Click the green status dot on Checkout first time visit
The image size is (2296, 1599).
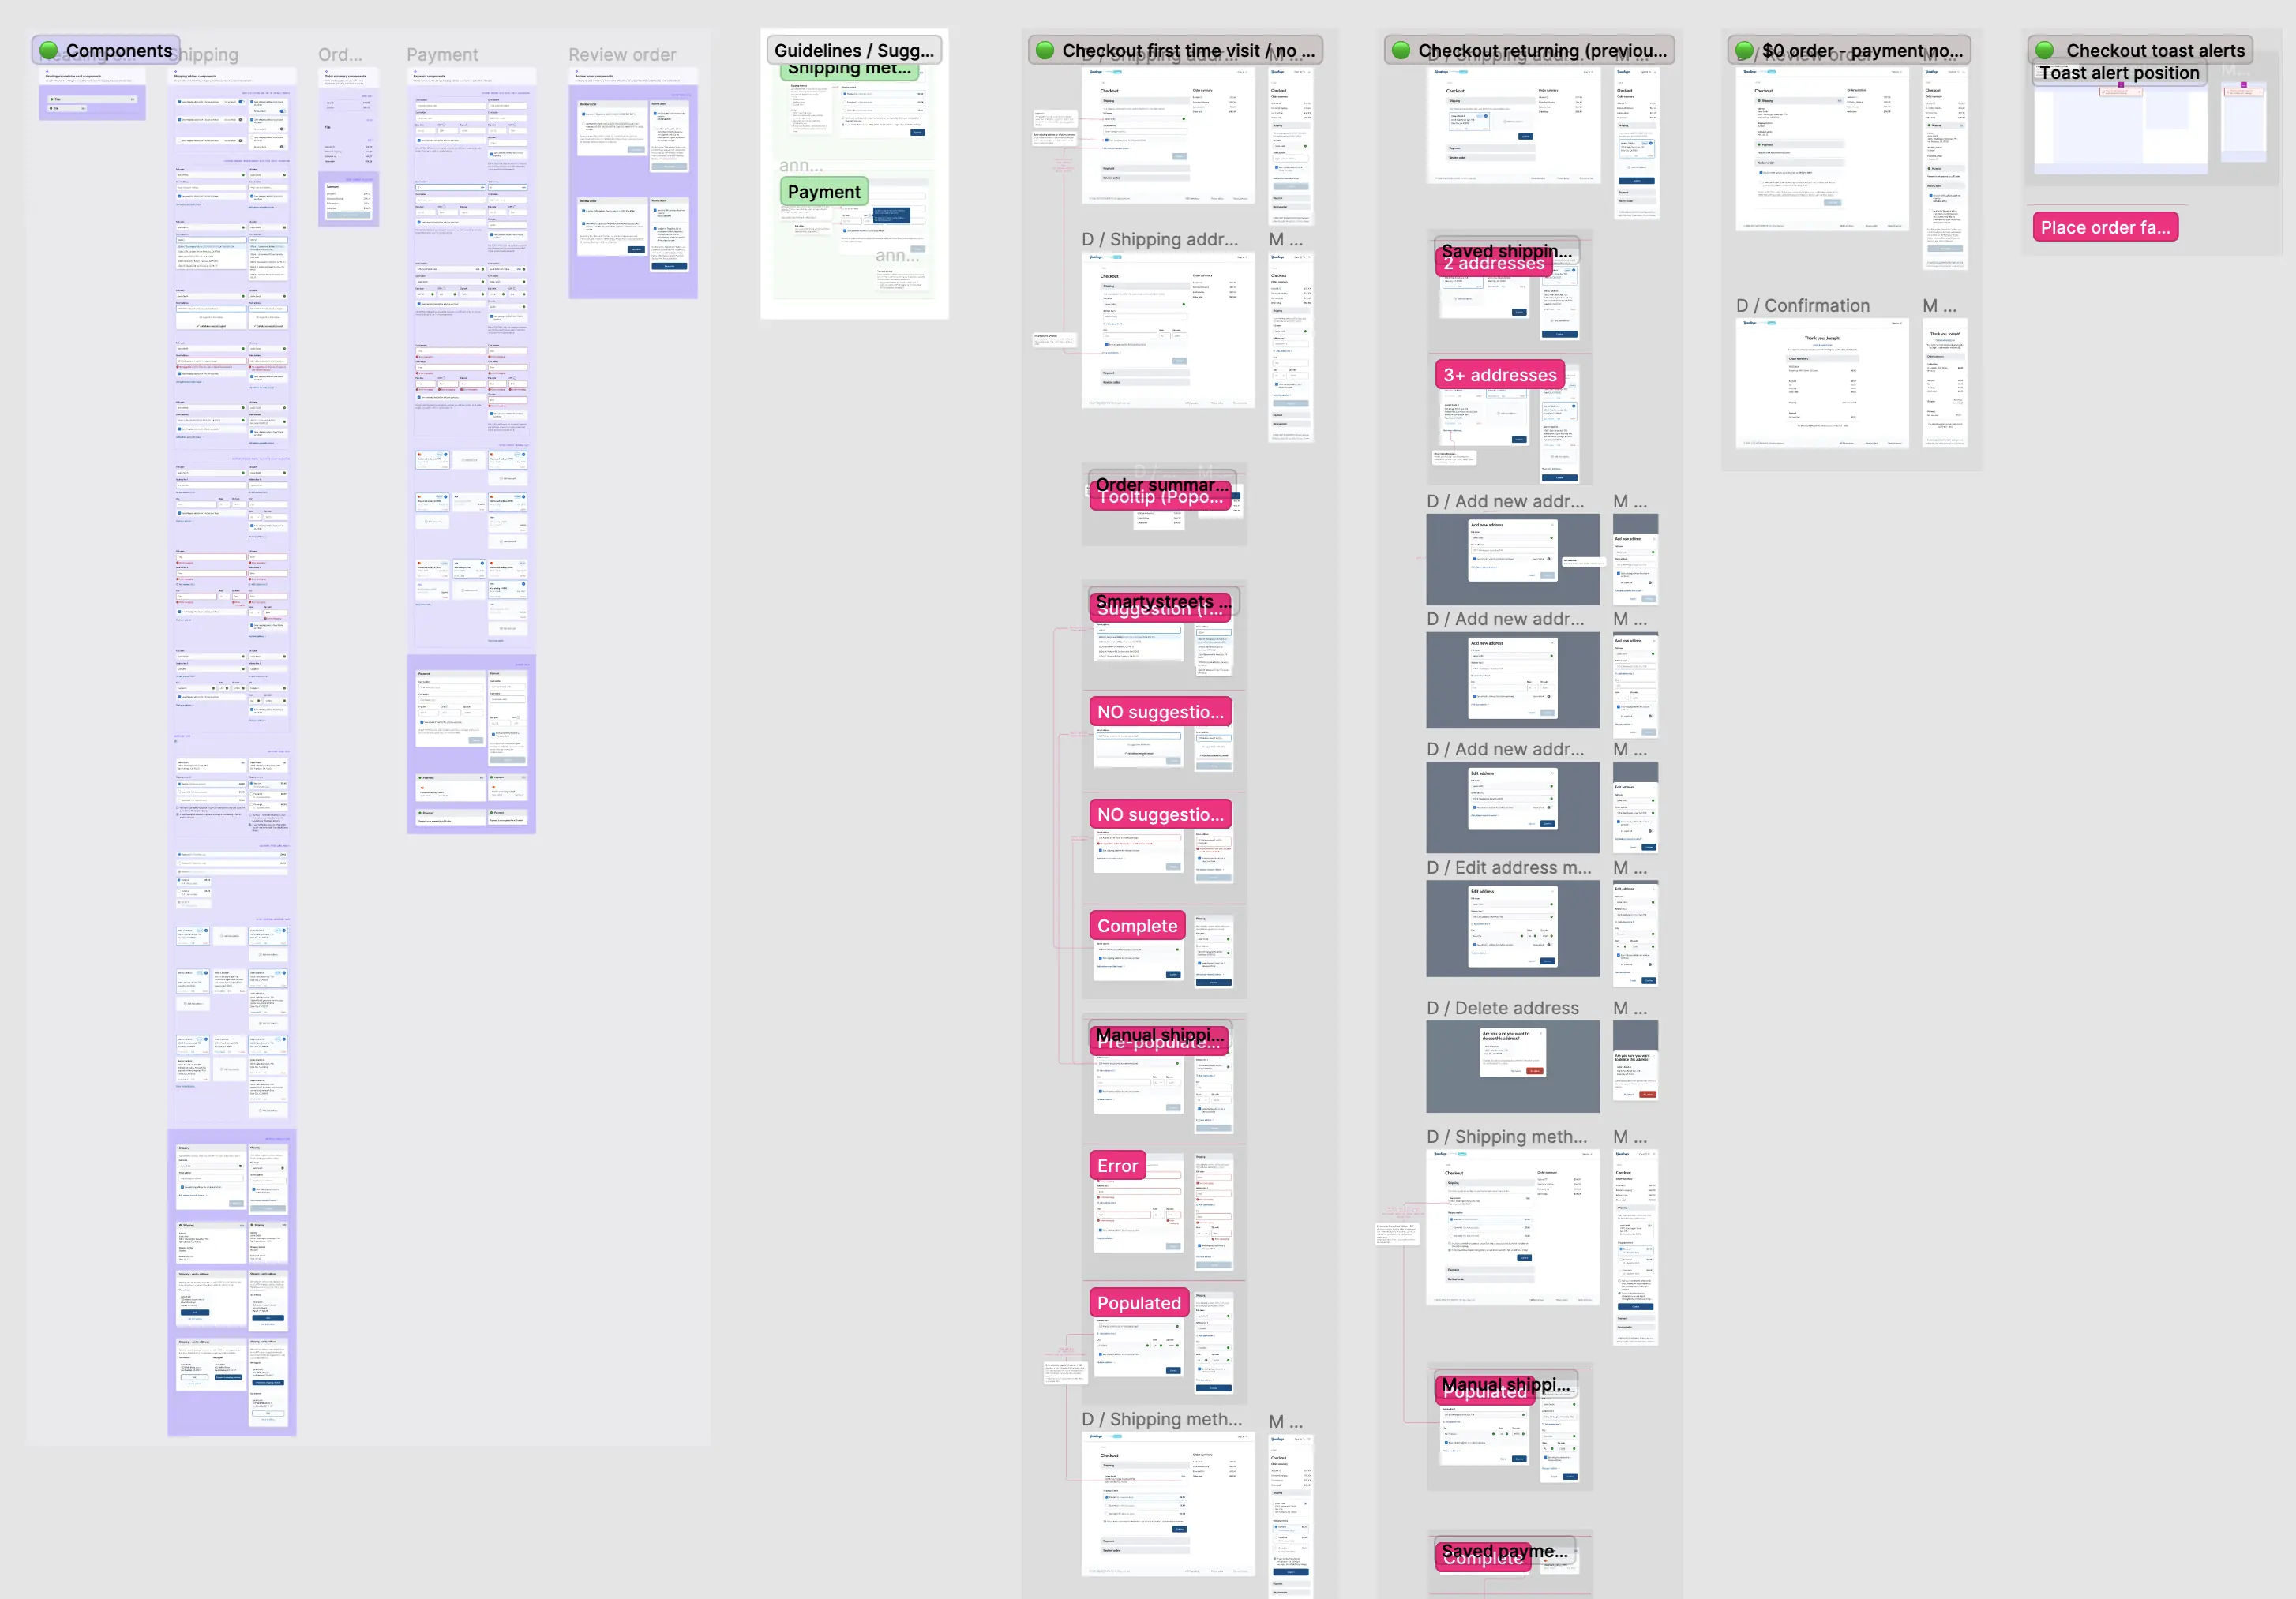click(1047, 49)
